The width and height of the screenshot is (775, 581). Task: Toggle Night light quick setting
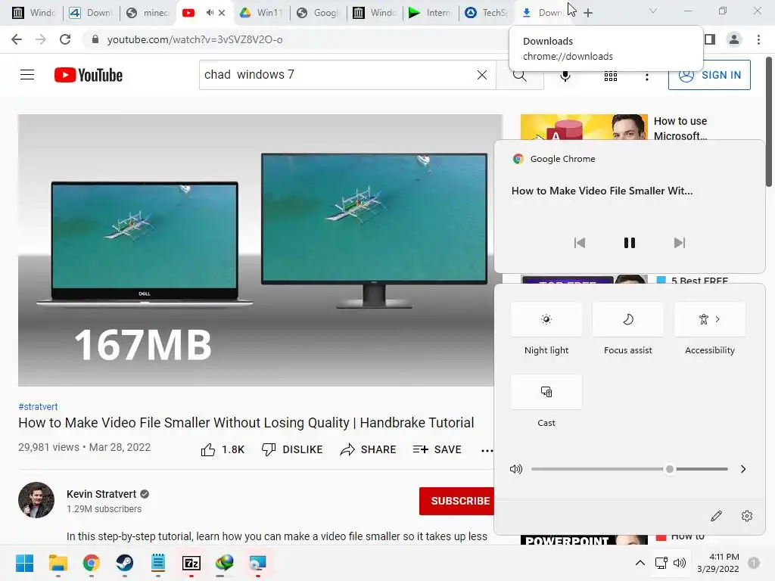point(546,320)
